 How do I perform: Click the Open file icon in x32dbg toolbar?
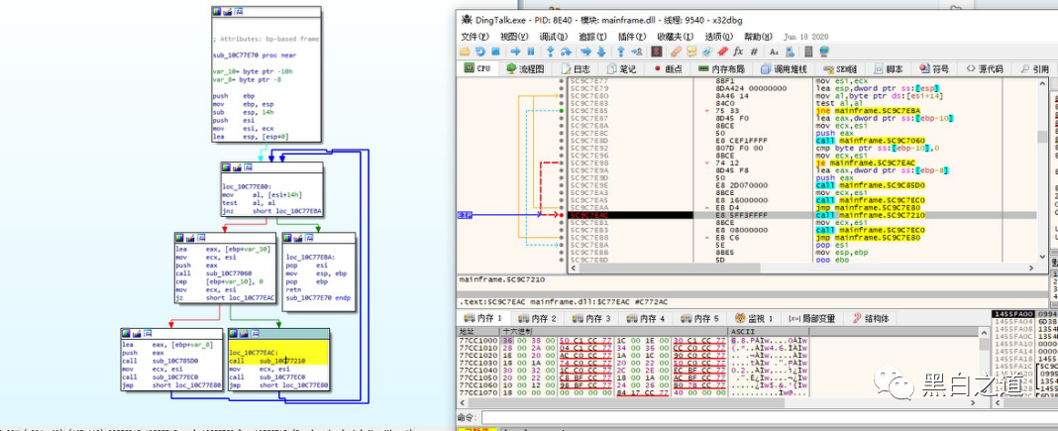(x=465, y=52)
